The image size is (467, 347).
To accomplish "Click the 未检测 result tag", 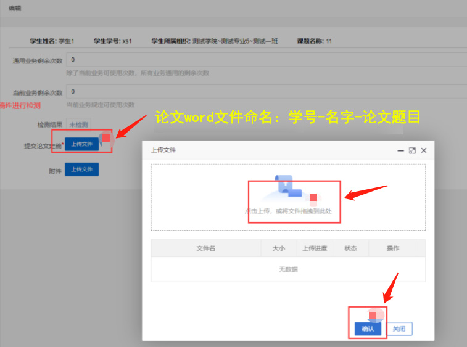I will tap(78, 125).
